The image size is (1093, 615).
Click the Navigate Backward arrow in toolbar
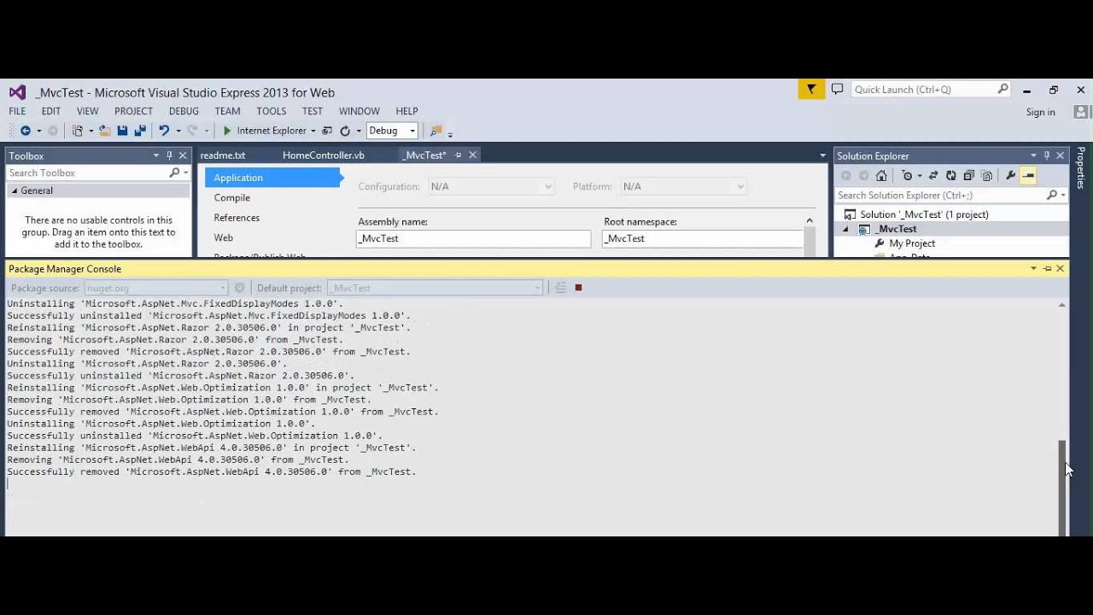(x=26, y=131)
